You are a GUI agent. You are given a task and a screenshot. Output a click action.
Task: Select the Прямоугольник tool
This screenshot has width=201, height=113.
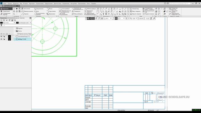[x=27, y=11]
